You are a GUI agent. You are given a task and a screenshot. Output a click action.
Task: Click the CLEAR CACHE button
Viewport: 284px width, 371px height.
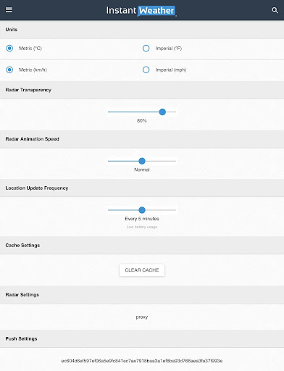pyautogui.click(x=142, y=270)
